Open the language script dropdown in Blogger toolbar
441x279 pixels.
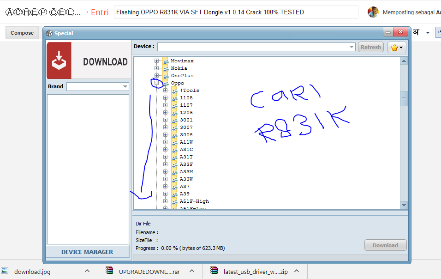click(x=428, y=33)
